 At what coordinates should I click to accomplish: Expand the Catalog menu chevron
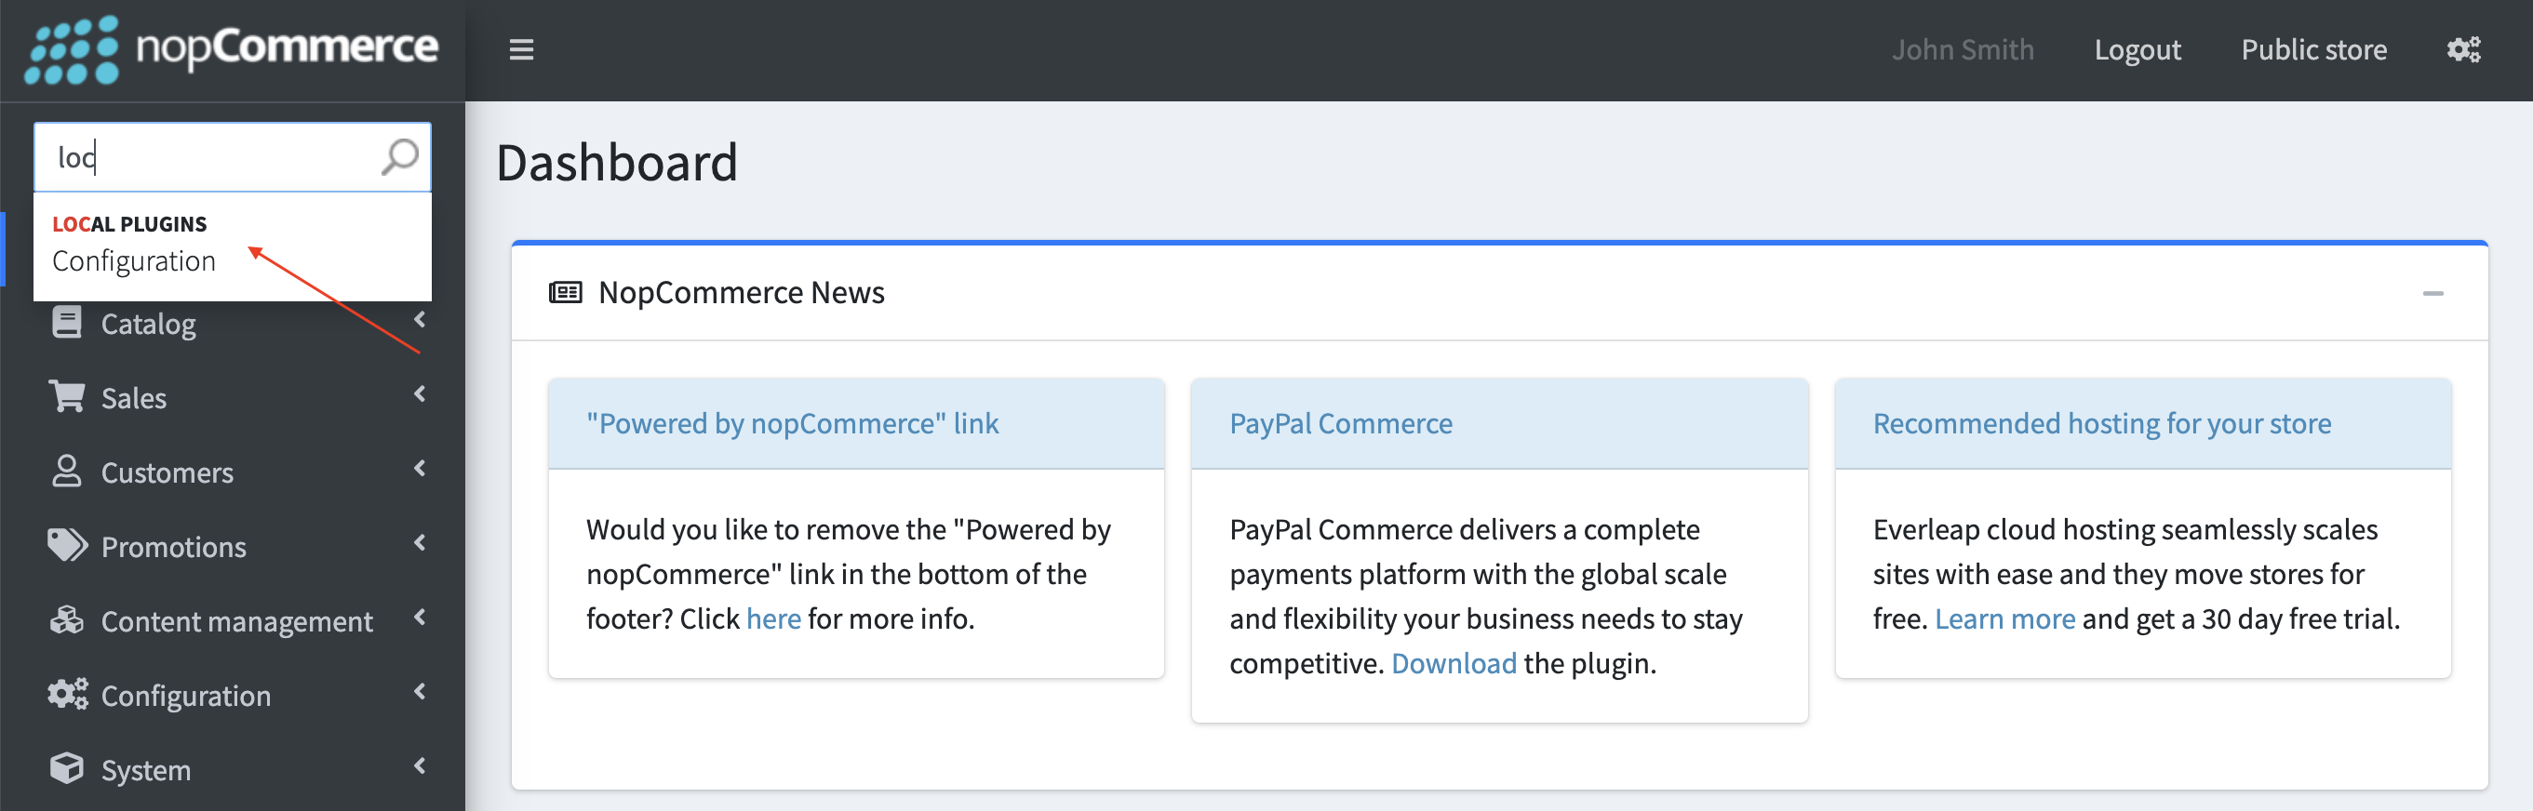(420, 320)
